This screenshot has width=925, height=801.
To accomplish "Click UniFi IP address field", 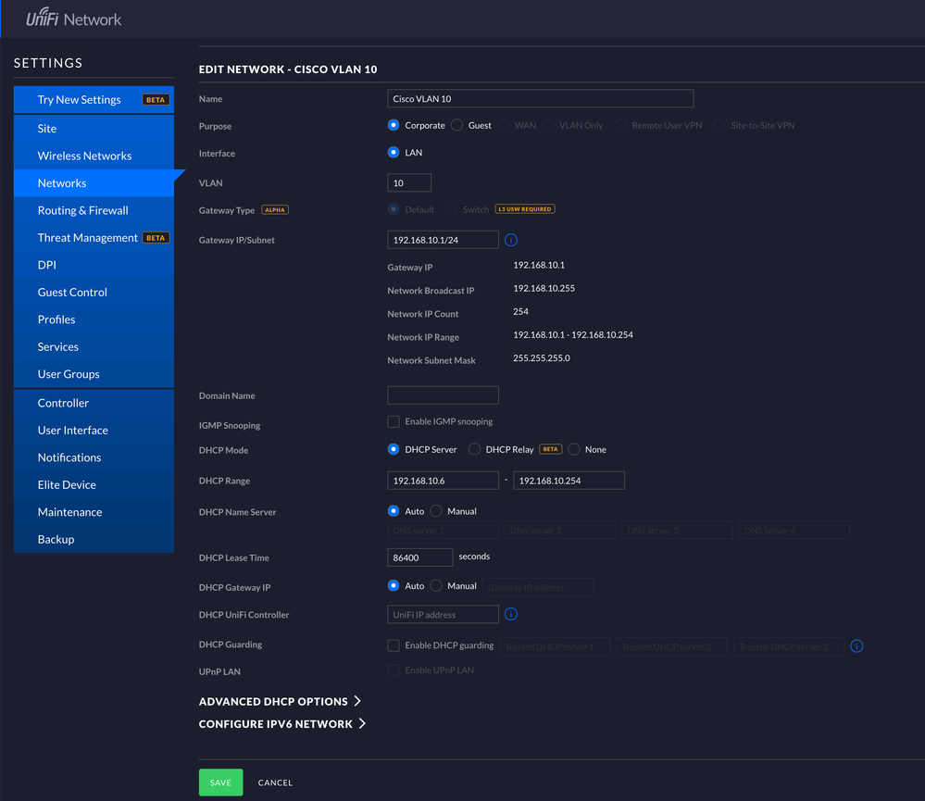I will 443,614.
